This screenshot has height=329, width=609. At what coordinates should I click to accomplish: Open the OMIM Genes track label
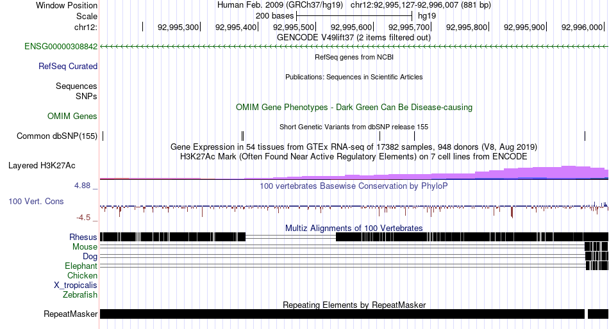coord(72,116)
